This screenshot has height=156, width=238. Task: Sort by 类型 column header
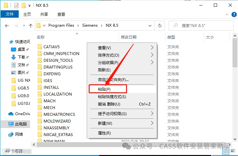coord(171,37)
